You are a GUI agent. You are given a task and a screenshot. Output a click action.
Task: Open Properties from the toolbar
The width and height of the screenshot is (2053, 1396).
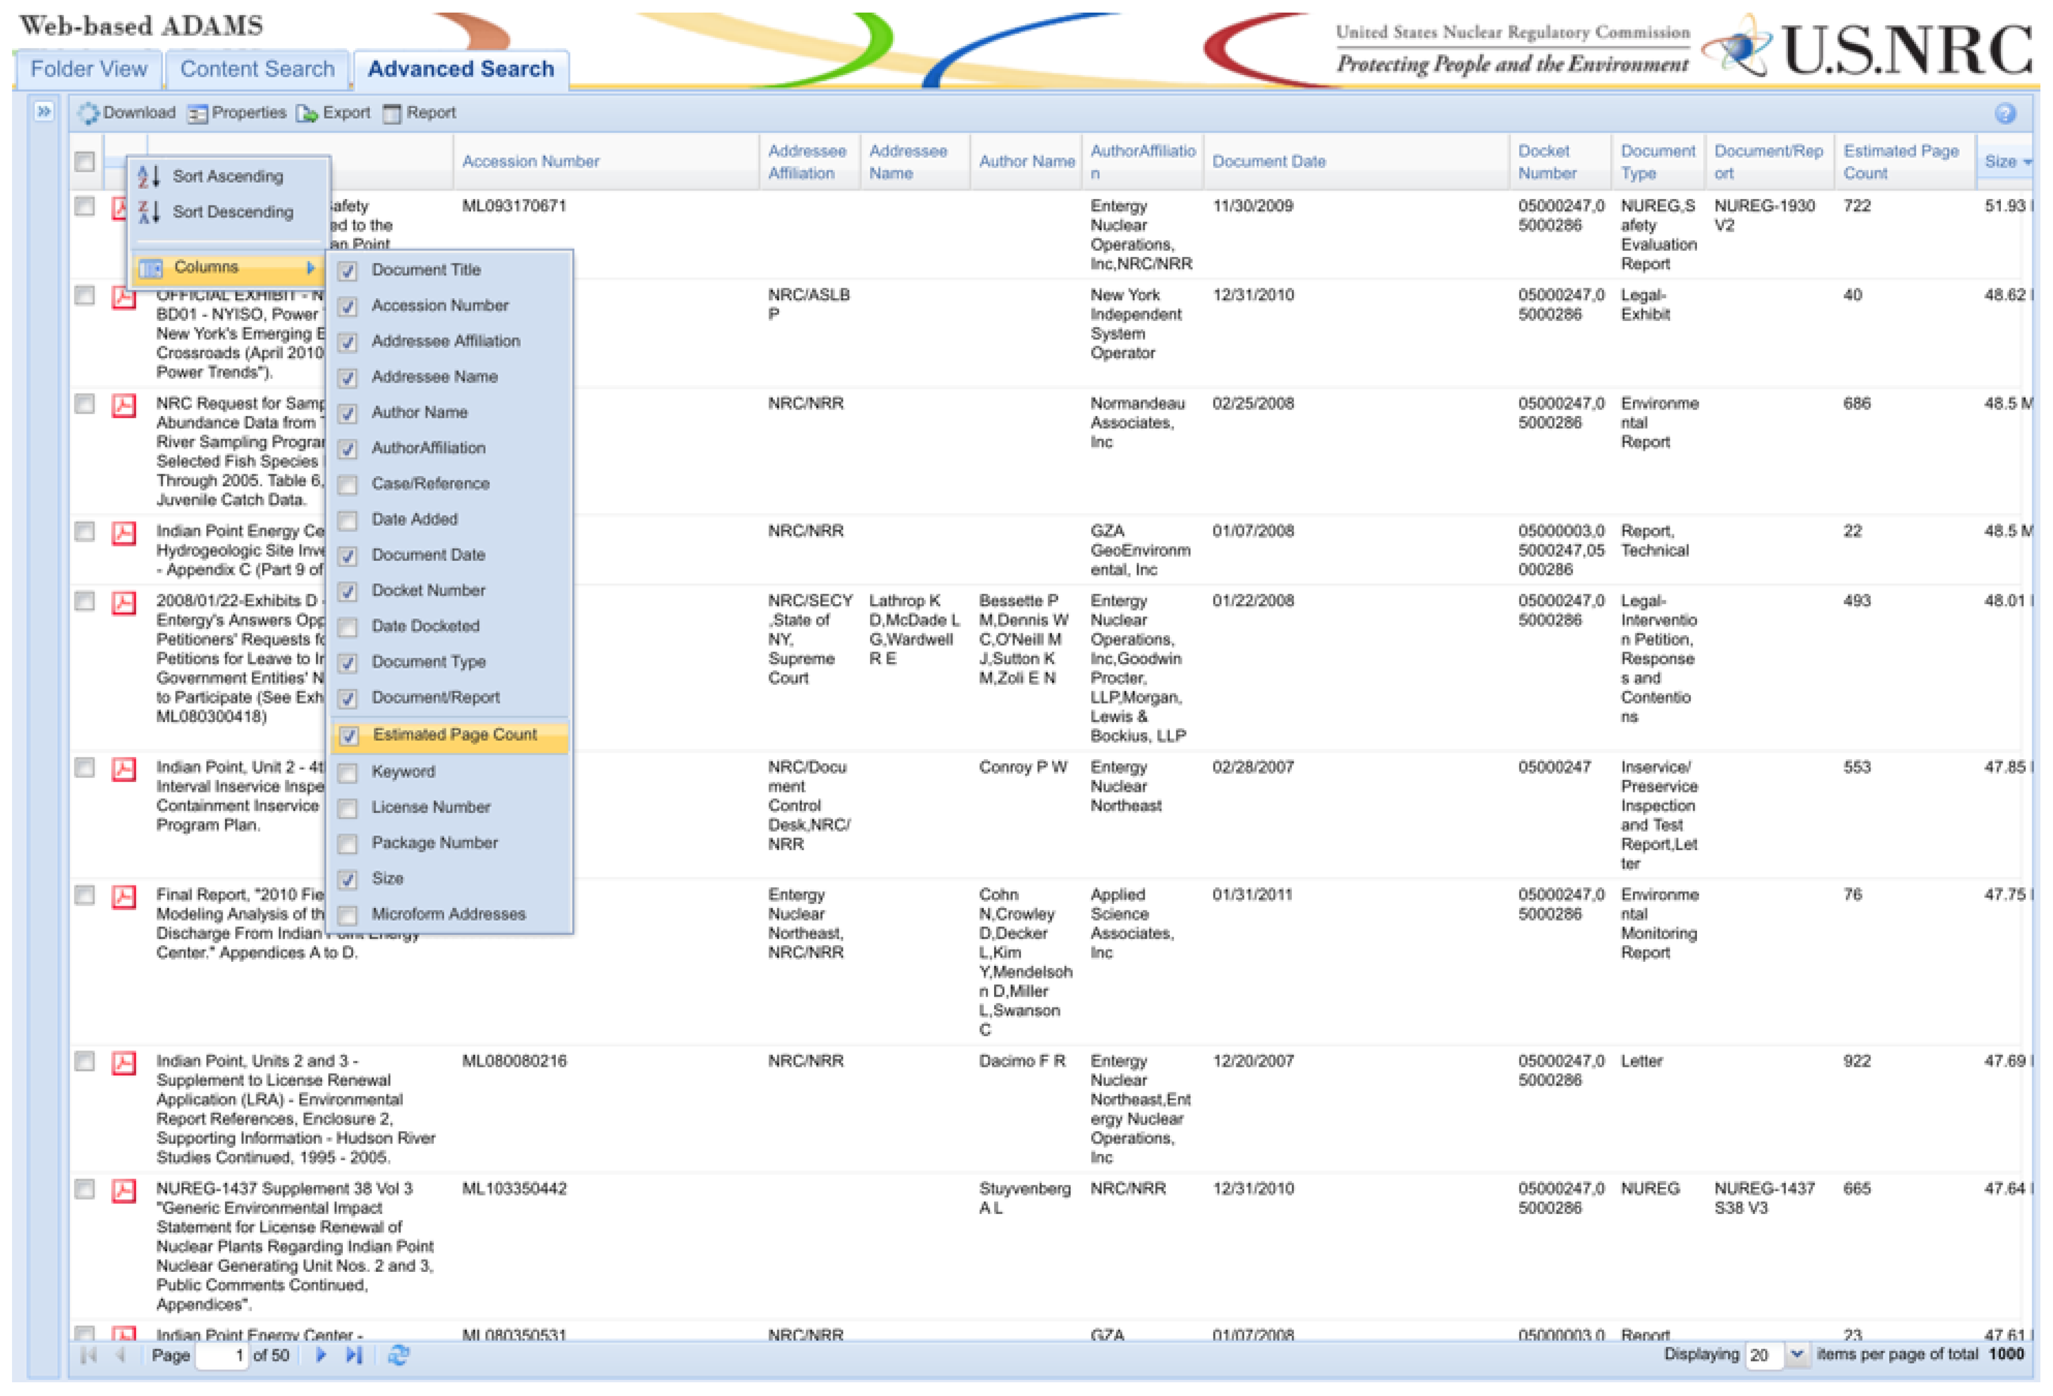(198, 113)
